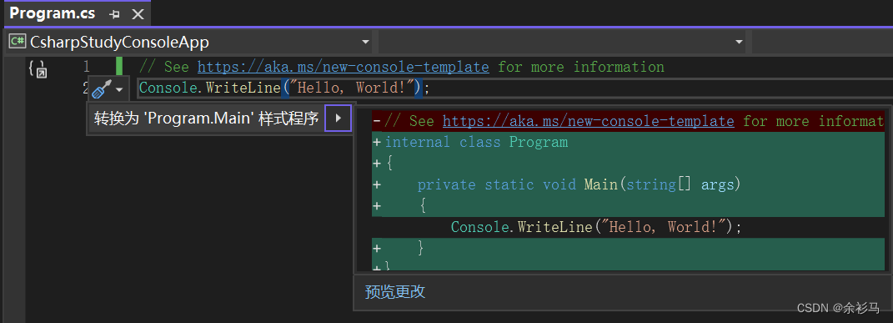Click the green change indicator bar at line 1
The height and width of the screenshot is (323, 893).
coord(119,66)
